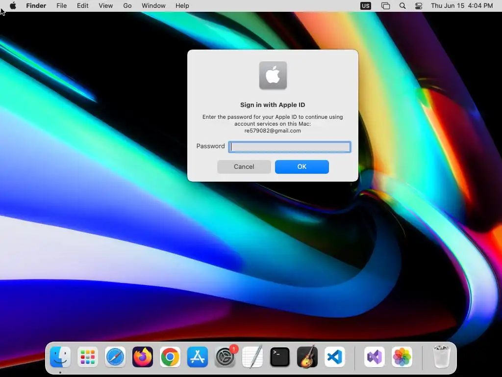
Task: Launch Firefox from the Dock
Action: [143, 357]
